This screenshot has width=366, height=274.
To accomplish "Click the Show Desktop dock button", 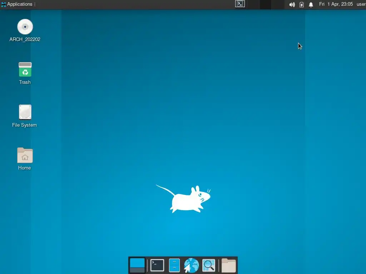I will click(x=137, y=265).
